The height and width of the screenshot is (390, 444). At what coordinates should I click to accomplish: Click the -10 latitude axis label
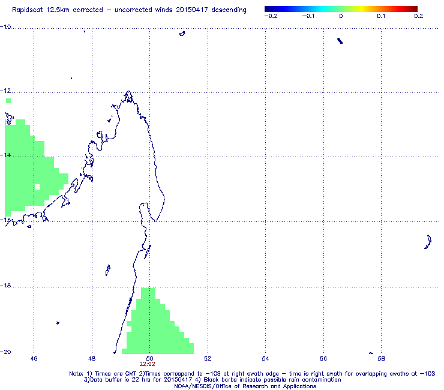[x=5, y=27]
